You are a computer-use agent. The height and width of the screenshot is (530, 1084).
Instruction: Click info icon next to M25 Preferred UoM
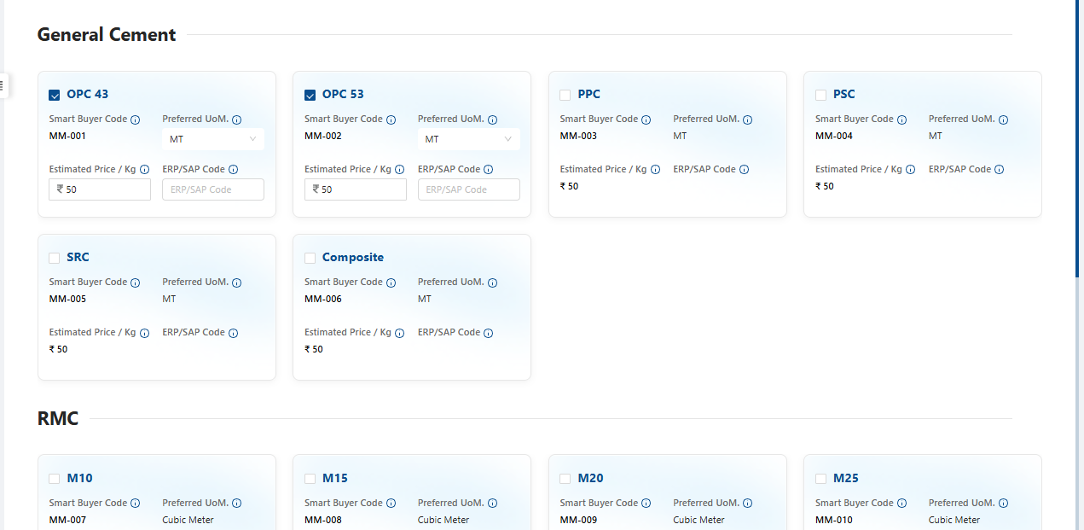pyautogui.click(x=1003, y=504)
